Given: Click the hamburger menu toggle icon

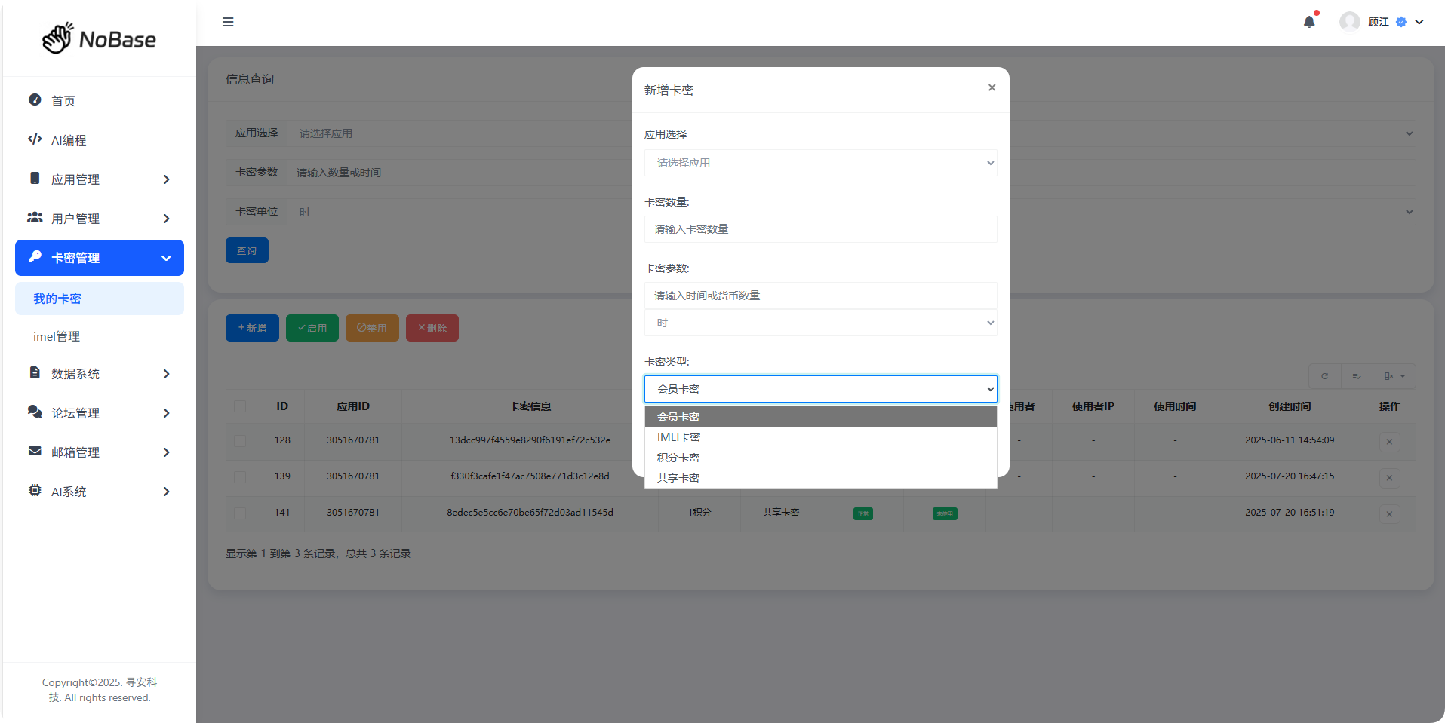Looking at the screenshot, I should [228, 22].
